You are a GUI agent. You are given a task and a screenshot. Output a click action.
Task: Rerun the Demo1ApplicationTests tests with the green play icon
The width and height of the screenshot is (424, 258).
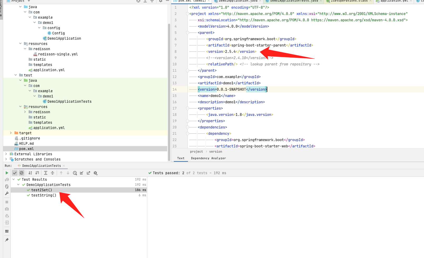pos(7,173)
